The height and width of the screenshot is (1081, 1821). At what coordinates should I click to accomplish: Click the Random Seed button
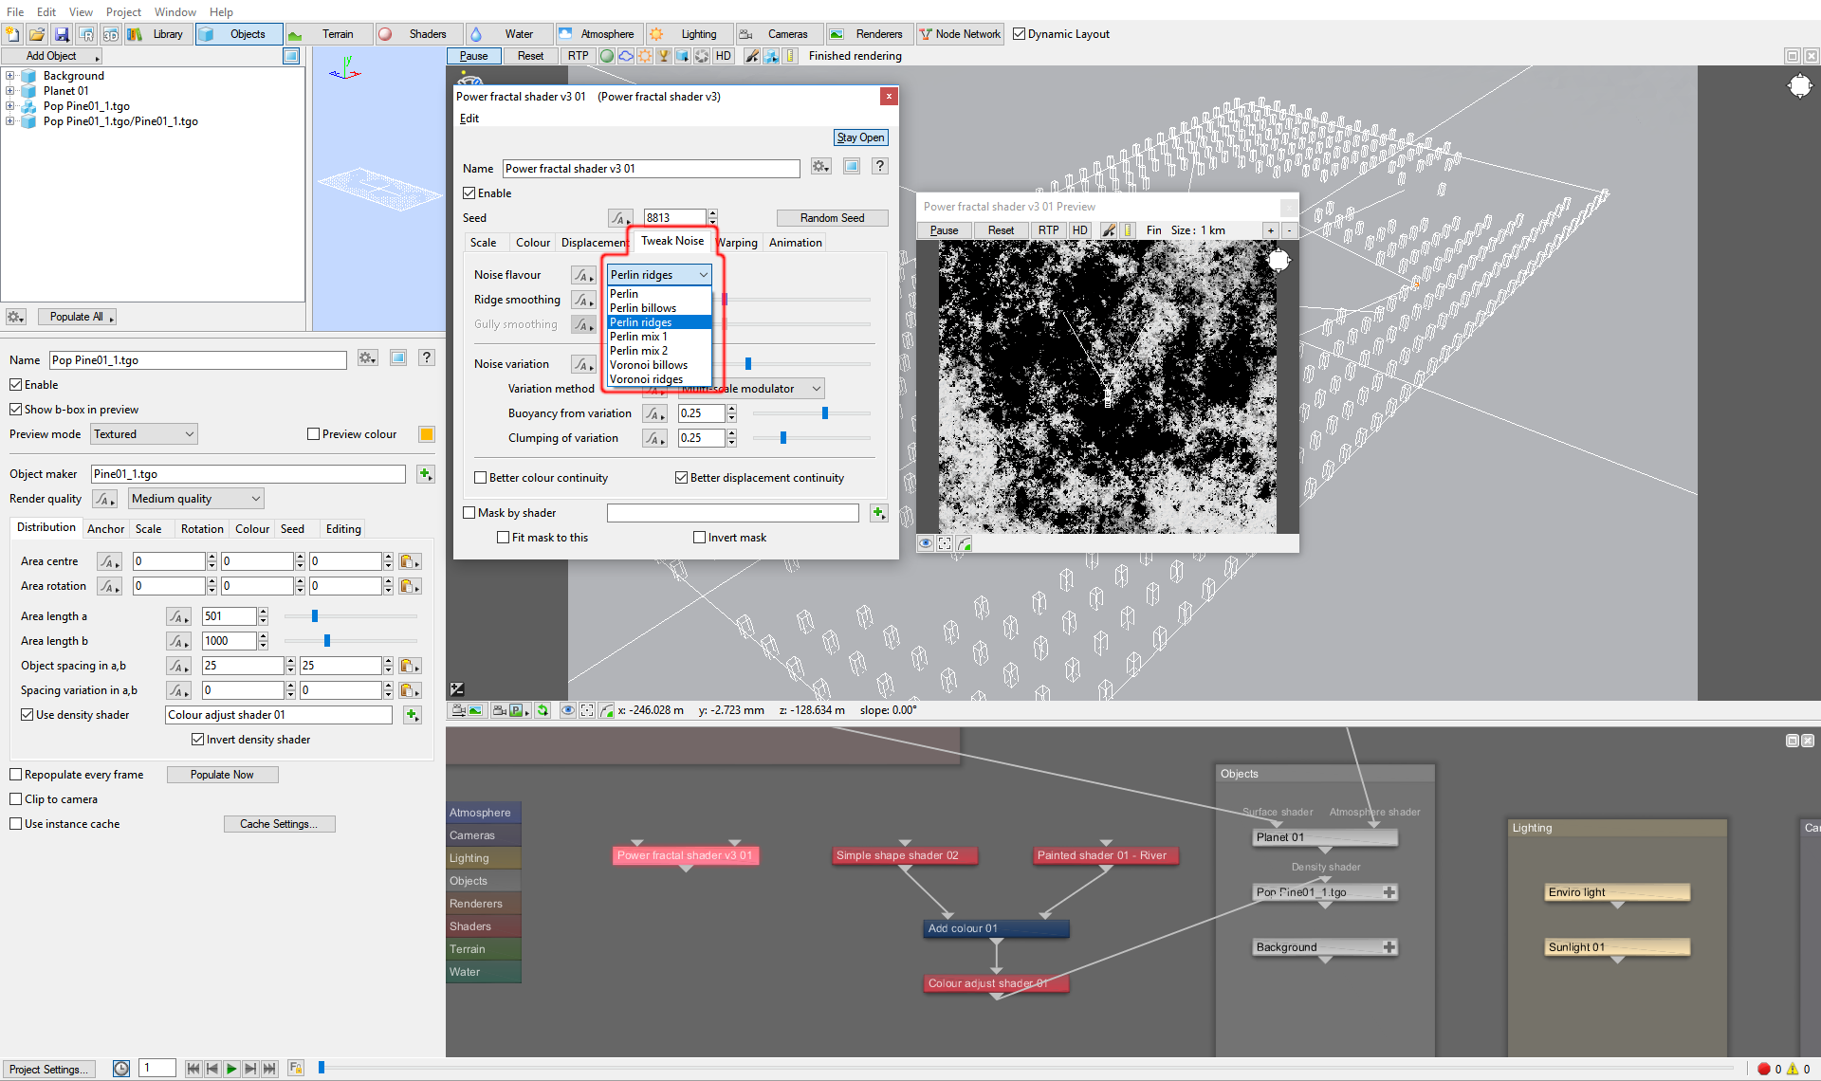tap(832, 218)
